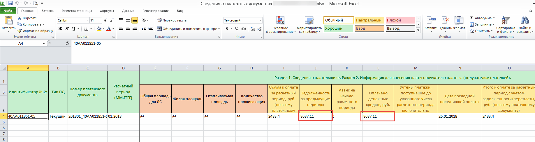Switch to the Формулы ribbon tab
This screenshot has height=142, width=535.
pyautogui.click(x=107, y=11)
